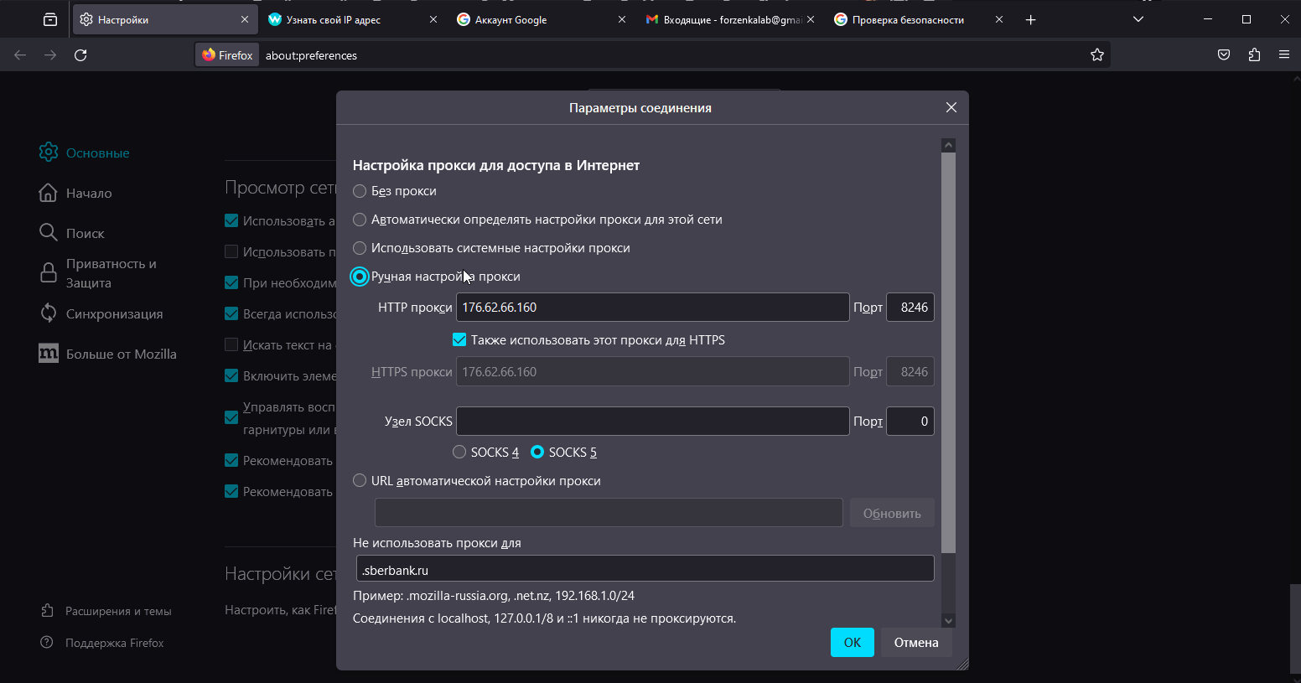Click scroll up arrow in dialog scrollbar

(x=948, y=145)
